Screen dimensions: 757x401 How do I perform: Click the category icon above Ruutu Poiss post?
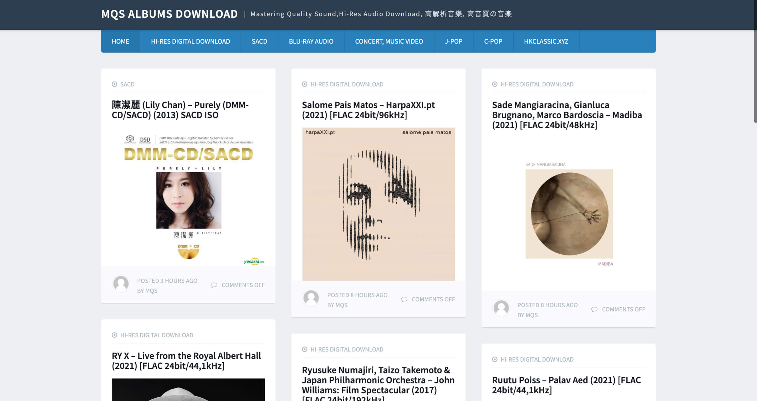(495, 359)
